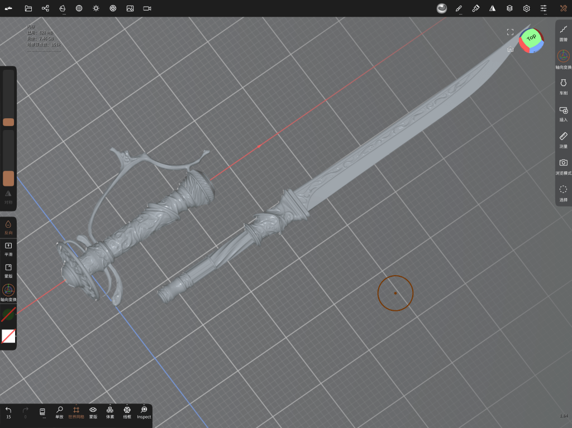This screenshot has width=572, height=428.
Task: Open the Material sphere menu
Action: point(442,8)
